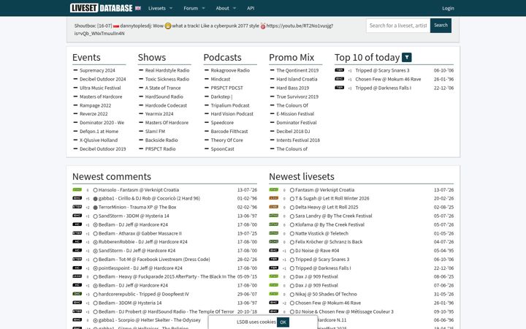Click the Poland flag icon in shoutbox message

coord(116,26)
